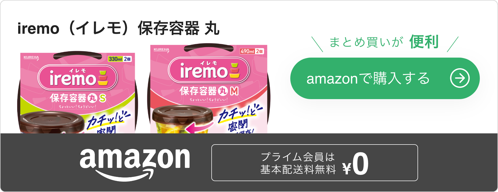Click the 保存容器 丸 M label

point(209,91)
